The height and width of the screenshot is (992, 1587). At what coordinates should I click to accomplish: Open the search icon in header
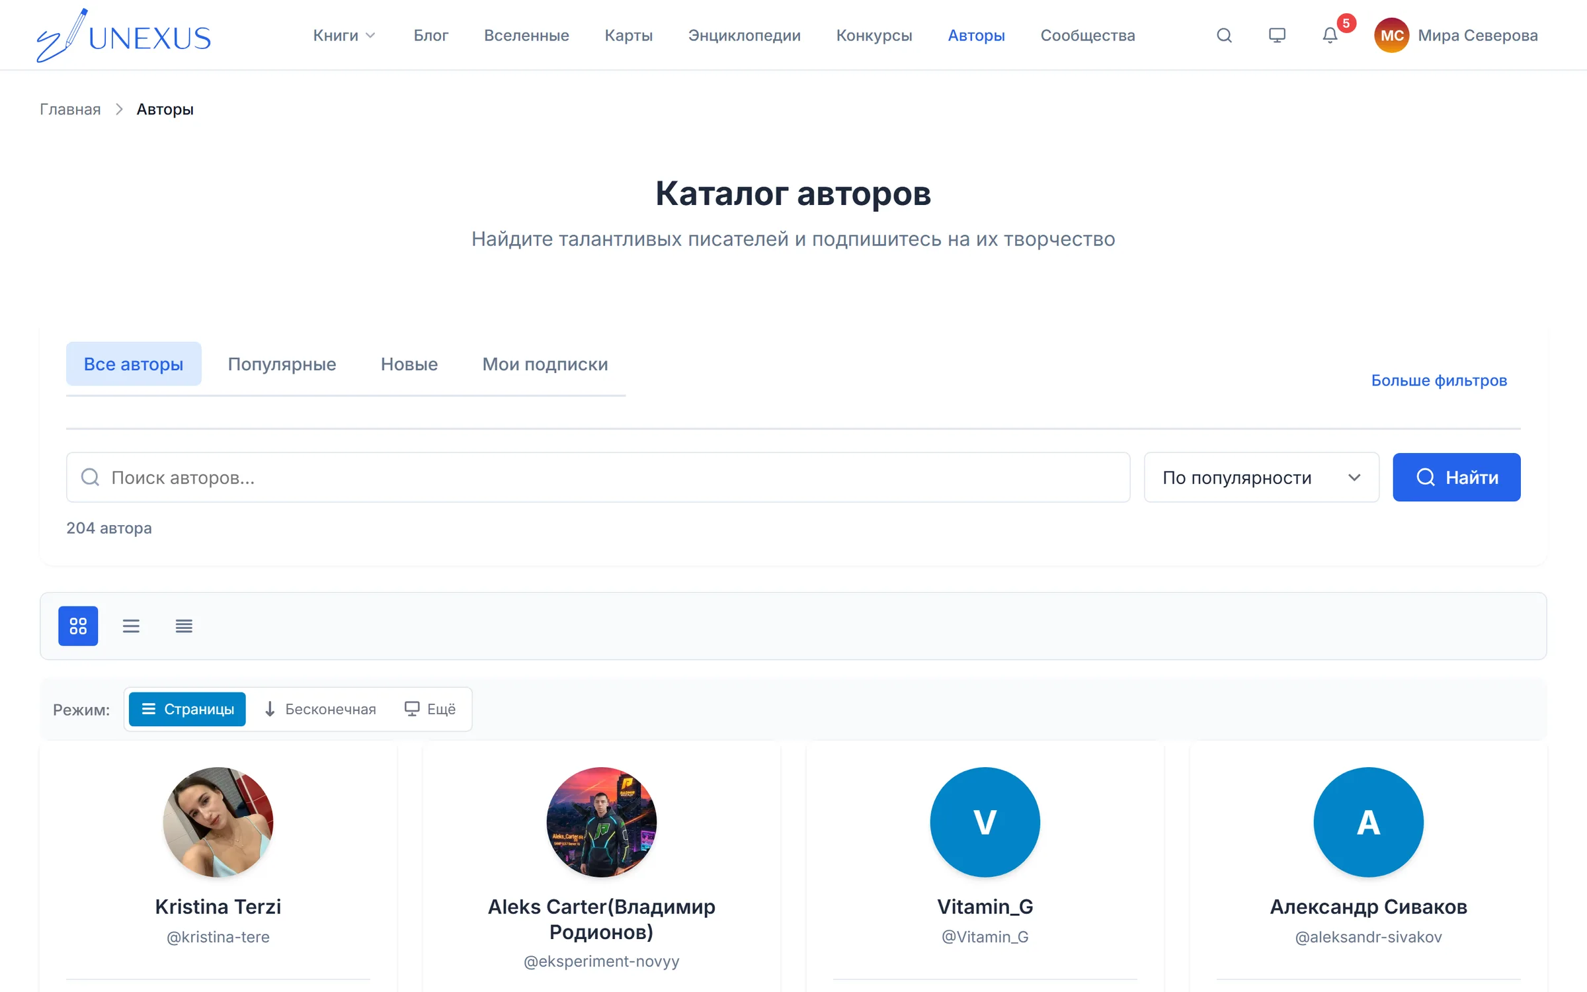[1224, 35]
